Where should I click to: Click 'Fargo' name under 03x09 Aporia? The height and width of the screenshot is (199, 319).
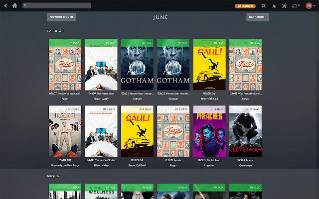(x=173, y=165)
